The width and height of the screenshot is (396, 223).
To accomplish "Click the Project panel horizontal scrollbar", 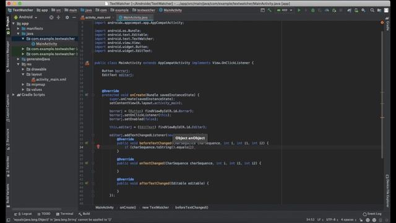I will [x=37, y=209].
